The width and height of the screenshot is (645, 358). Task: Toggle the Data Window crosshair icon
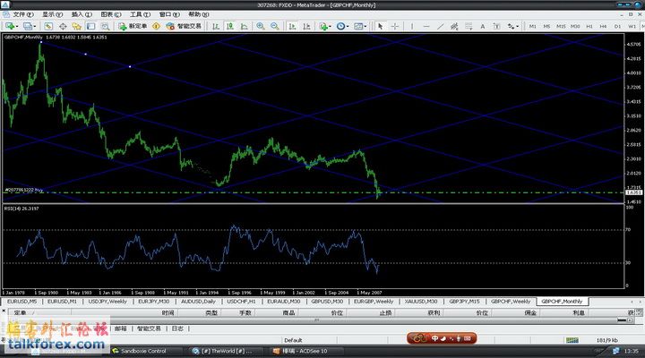click(x=63, y=26)
